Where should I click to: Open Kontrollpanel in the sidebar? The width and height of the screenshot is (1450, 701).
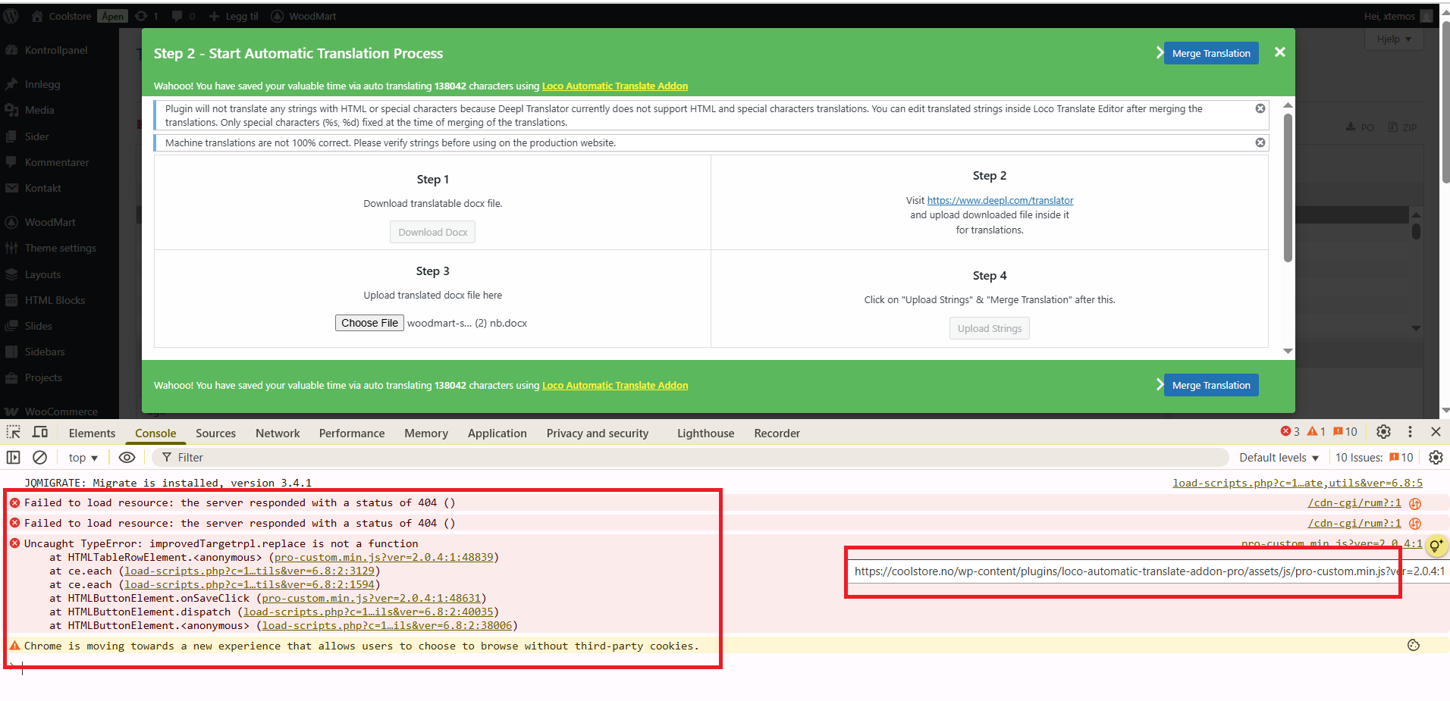coord(56,50)
